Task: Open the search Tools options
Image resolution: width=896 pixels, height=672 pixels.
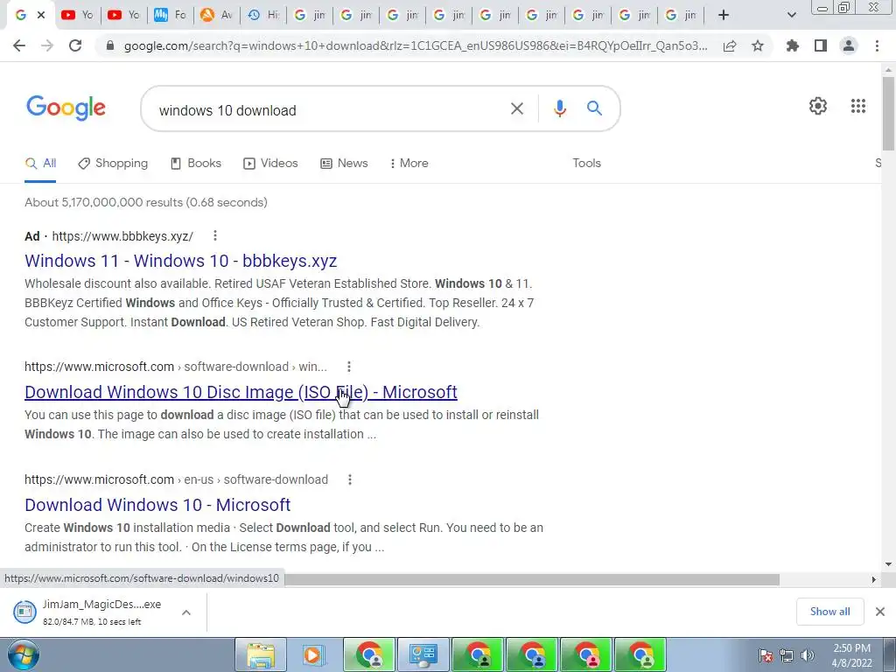Action: click(586, 163)
